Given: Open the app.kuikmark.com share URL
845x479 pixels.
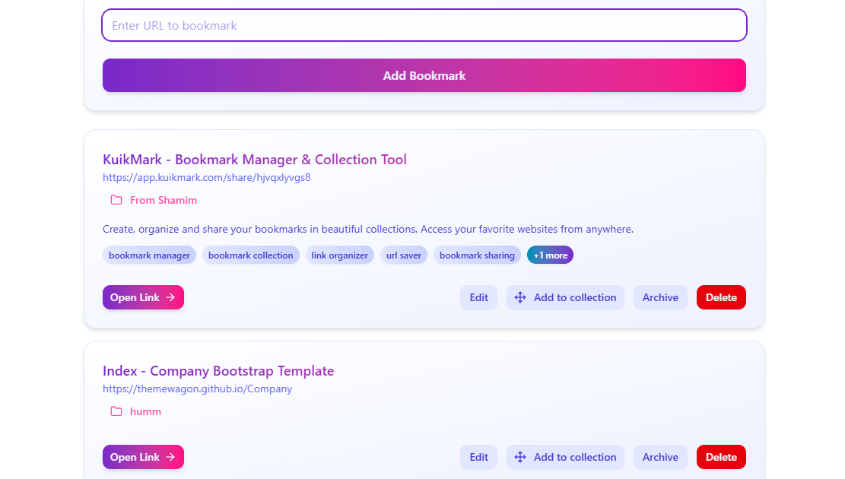Looking at the screenshot, I should tap(206, 178).
